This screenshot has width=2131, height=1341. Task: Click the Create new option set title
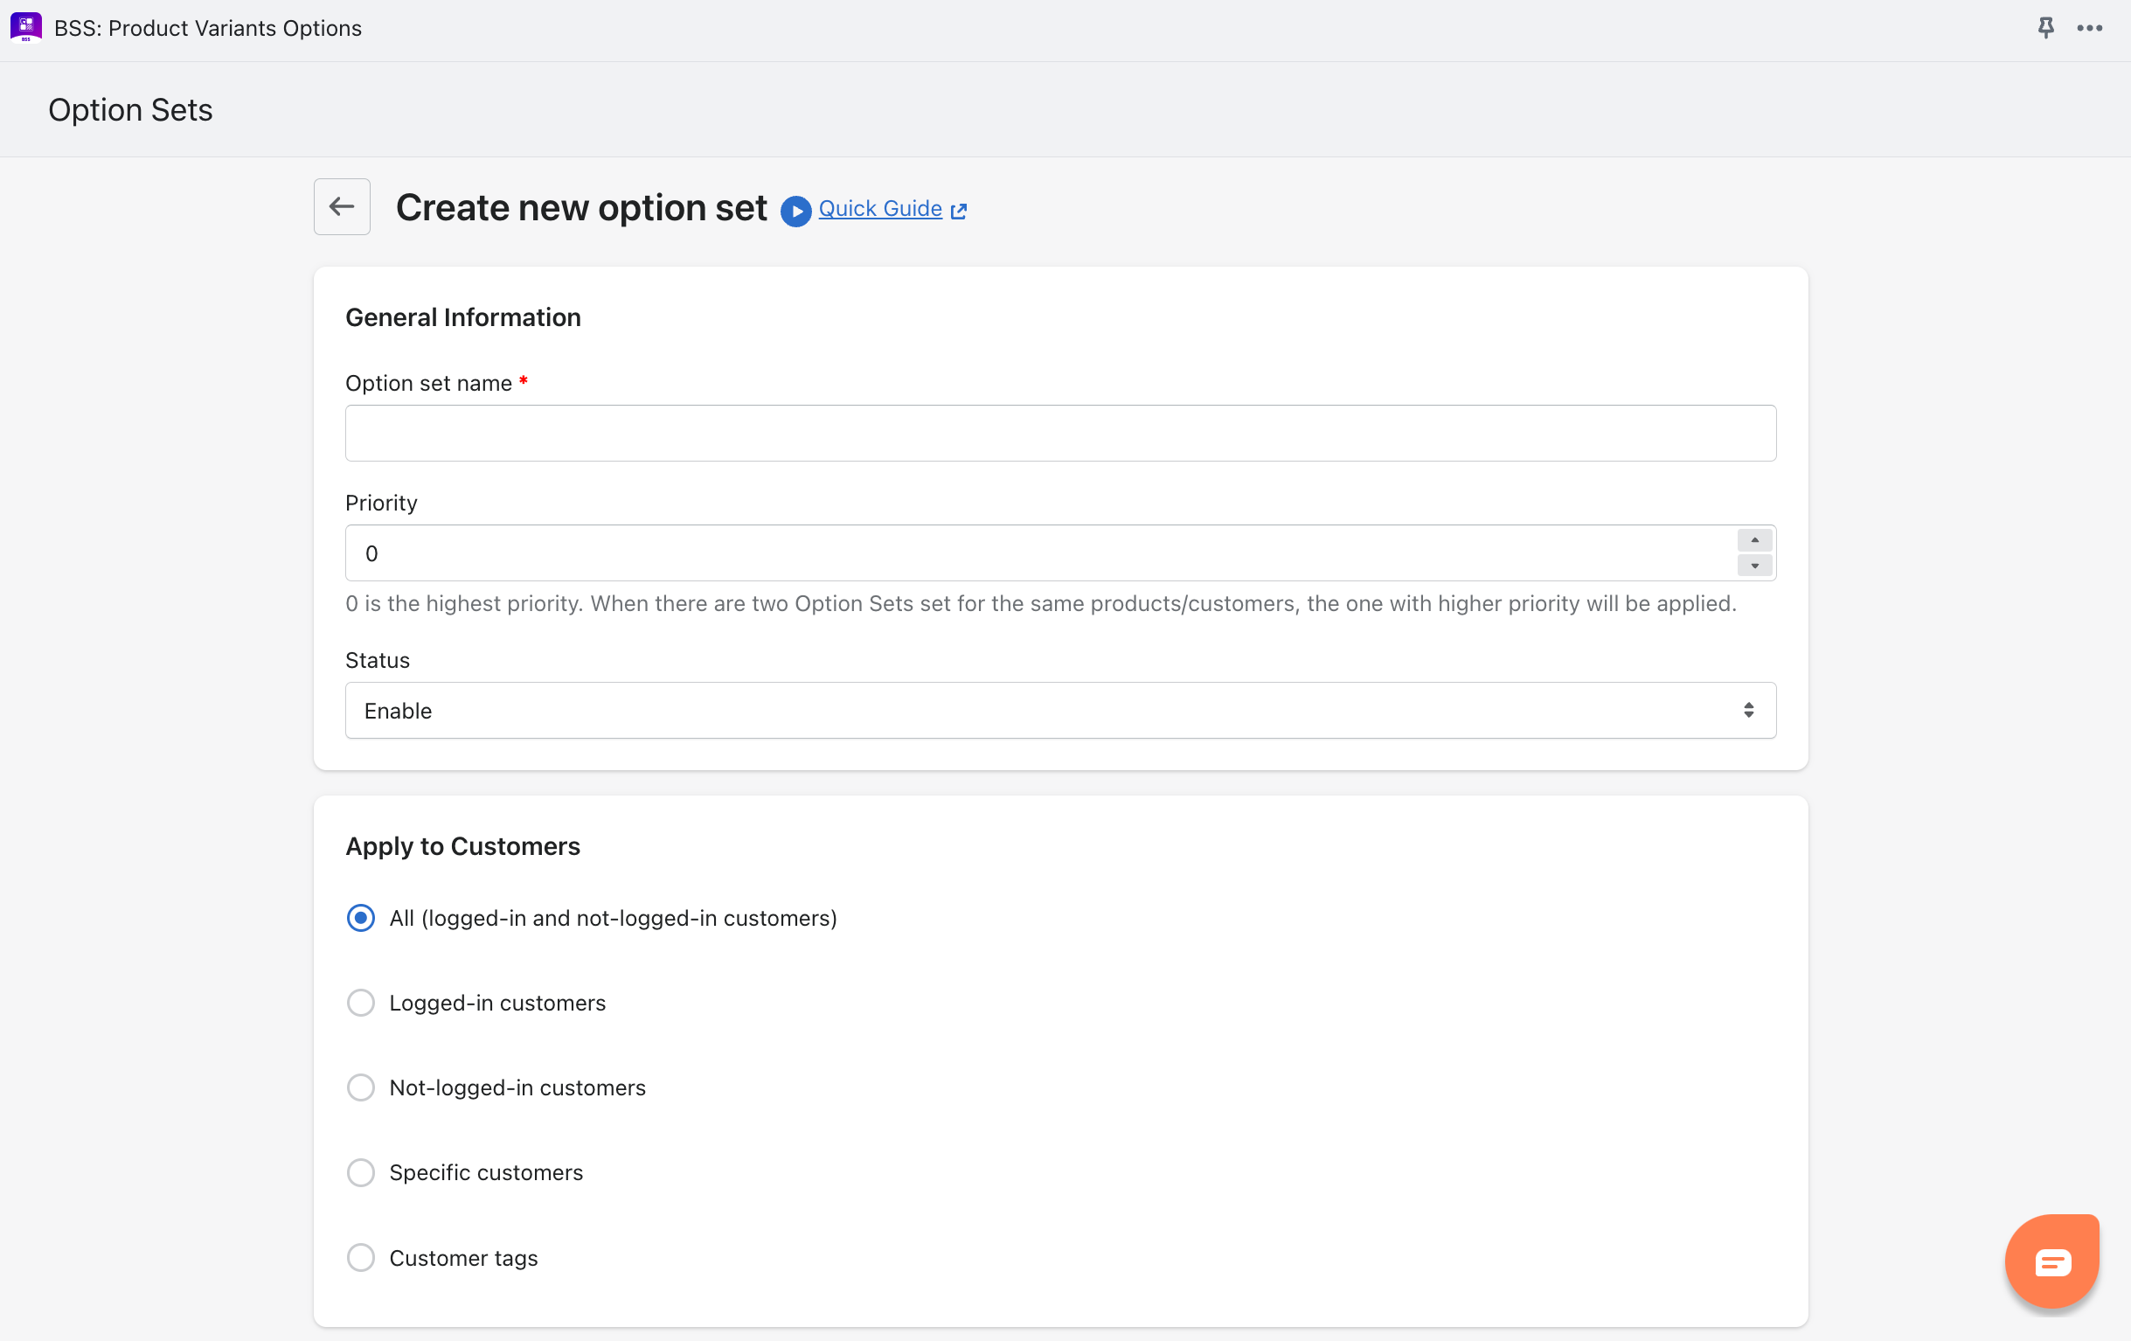581,207
